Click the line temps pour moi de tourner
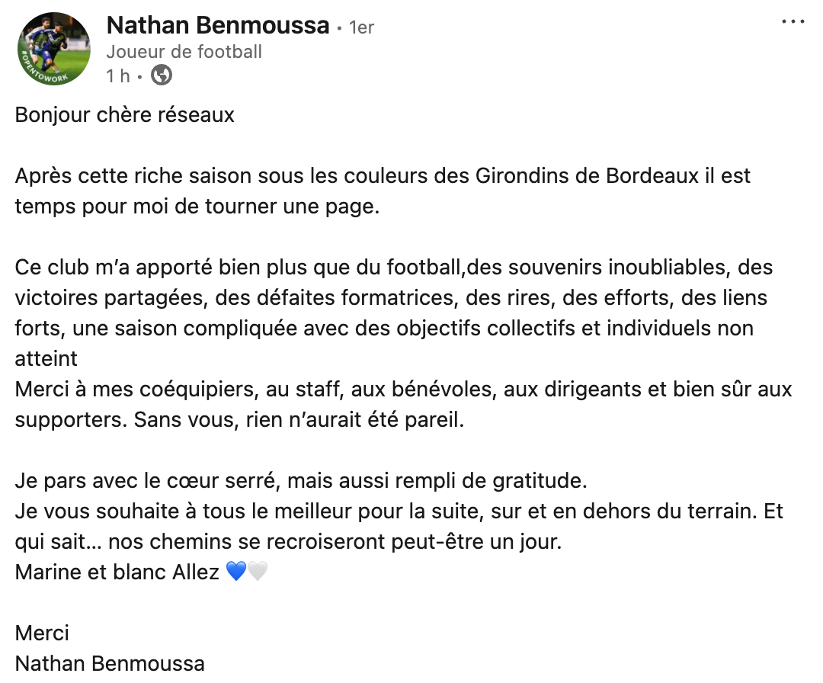 (x=197, y=207)
